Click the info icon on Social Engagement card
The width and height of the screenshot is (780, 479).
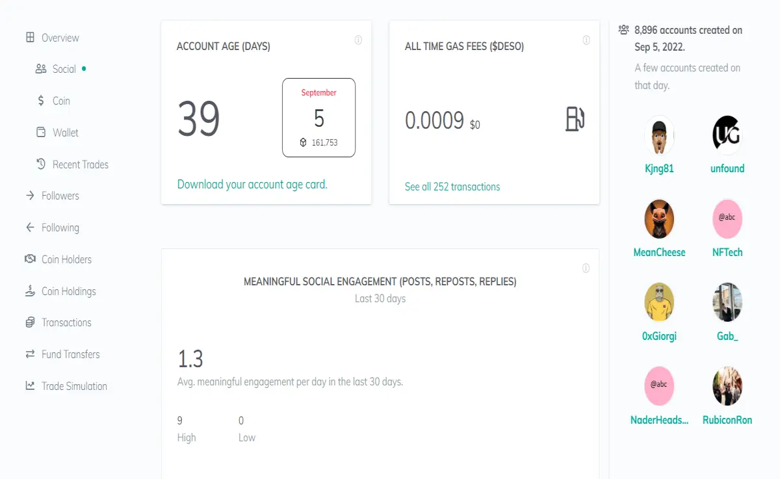(x=586, y=268)
